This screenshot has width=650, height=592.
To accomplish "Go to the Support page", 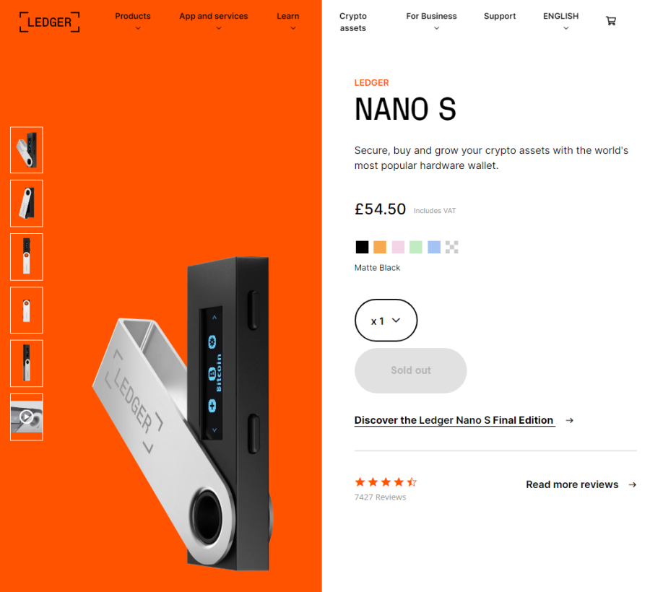I will (500, 16).
